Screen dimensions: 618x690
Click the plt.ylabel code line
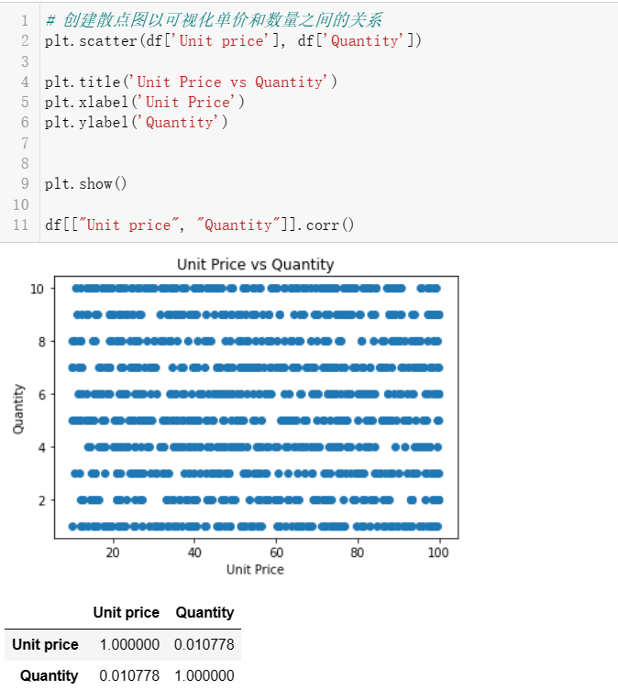(136, 122)
